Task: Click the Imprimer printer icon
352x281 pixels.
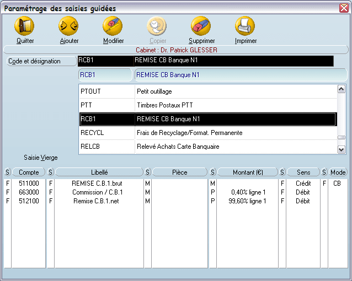Action: [x=245, y=26]
